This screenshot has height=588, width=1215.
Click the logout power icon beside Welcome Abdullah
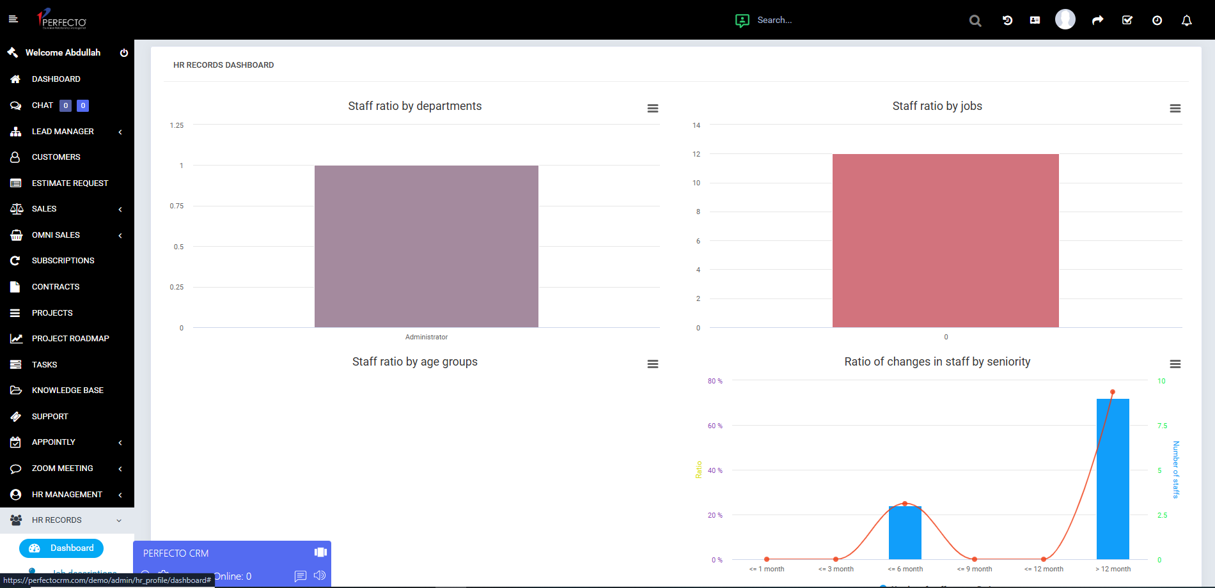pos(124,53)
